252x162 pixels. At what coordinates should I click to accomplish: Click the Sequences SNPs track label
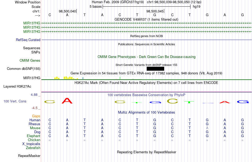tap(32, 50)
